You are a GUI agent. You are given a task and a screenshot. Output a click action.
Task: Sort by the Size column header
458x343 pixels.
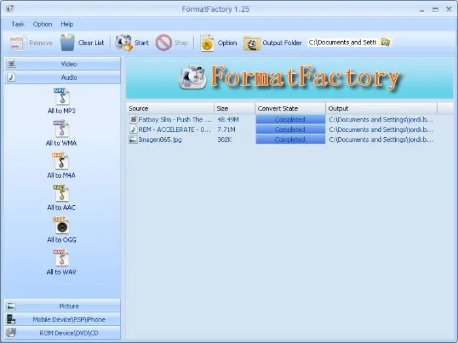click(x=235, y=108)
